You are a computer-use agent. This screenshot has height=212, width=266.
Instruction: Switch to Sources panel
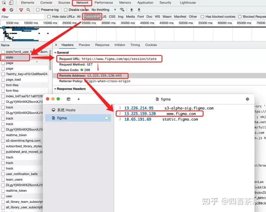64,3
